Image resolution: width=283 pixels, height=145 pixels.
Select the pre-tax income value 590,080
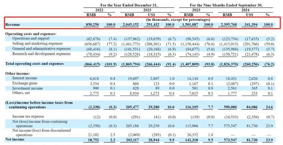click(230, 107)
